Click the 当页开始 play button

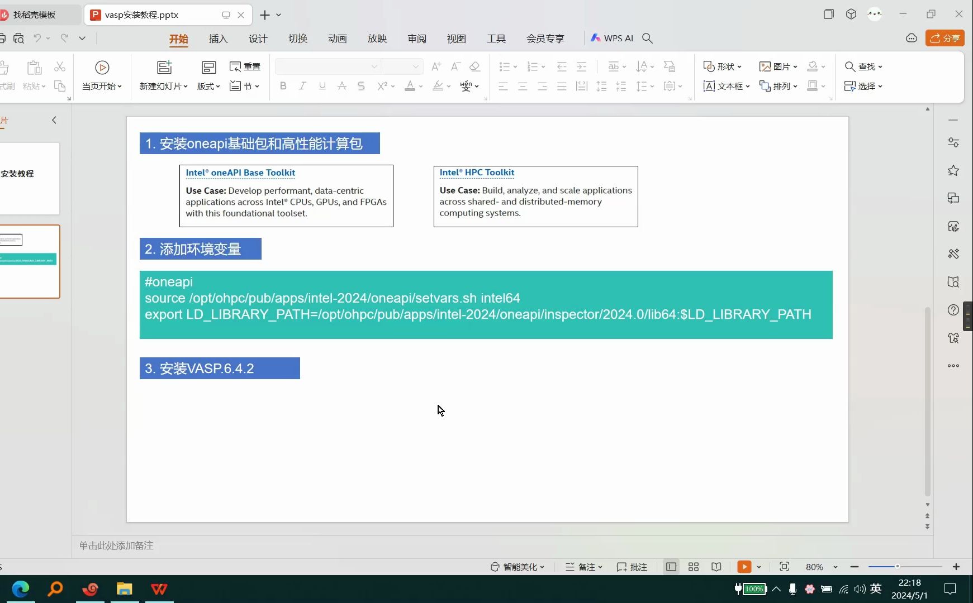point(102,75)
